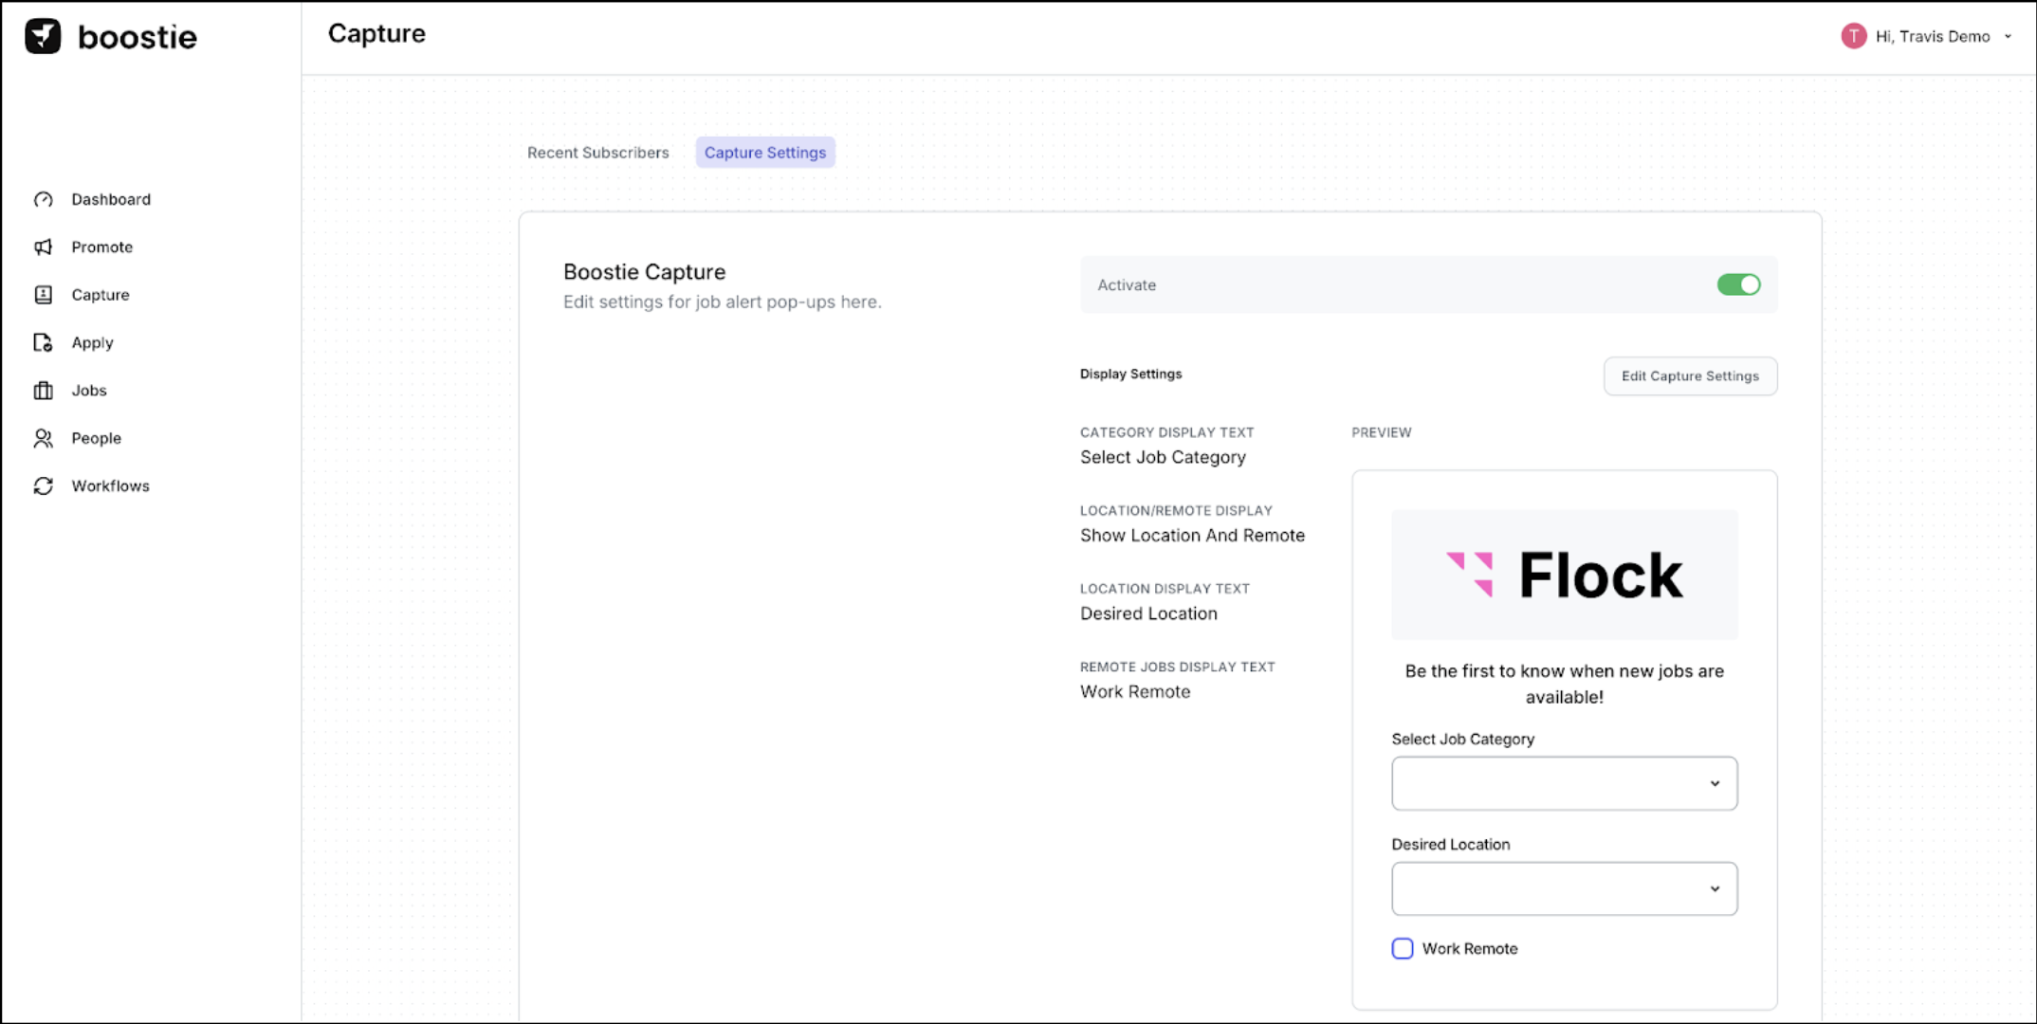Click the Dashboard gauge icon in sidebar
Viewport: 2037px width, 1024px height.
[x=44, y=199]
